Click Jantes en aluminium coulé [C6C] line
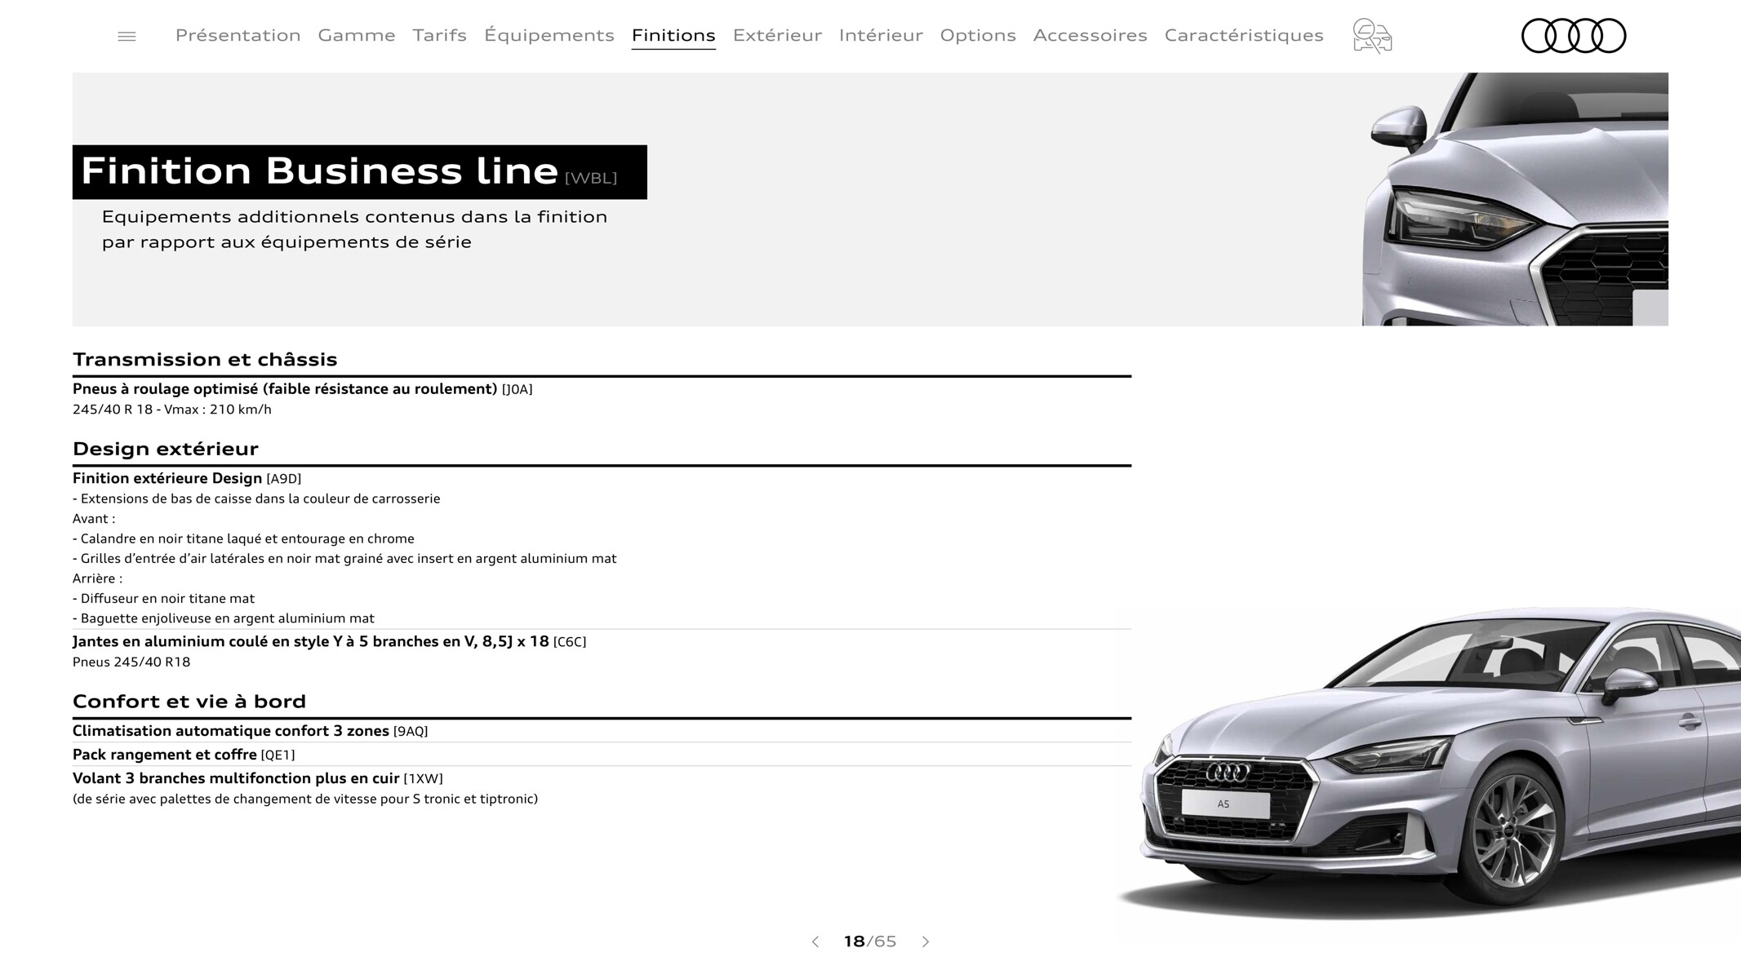1741x979 pixels. click(330, 641)
